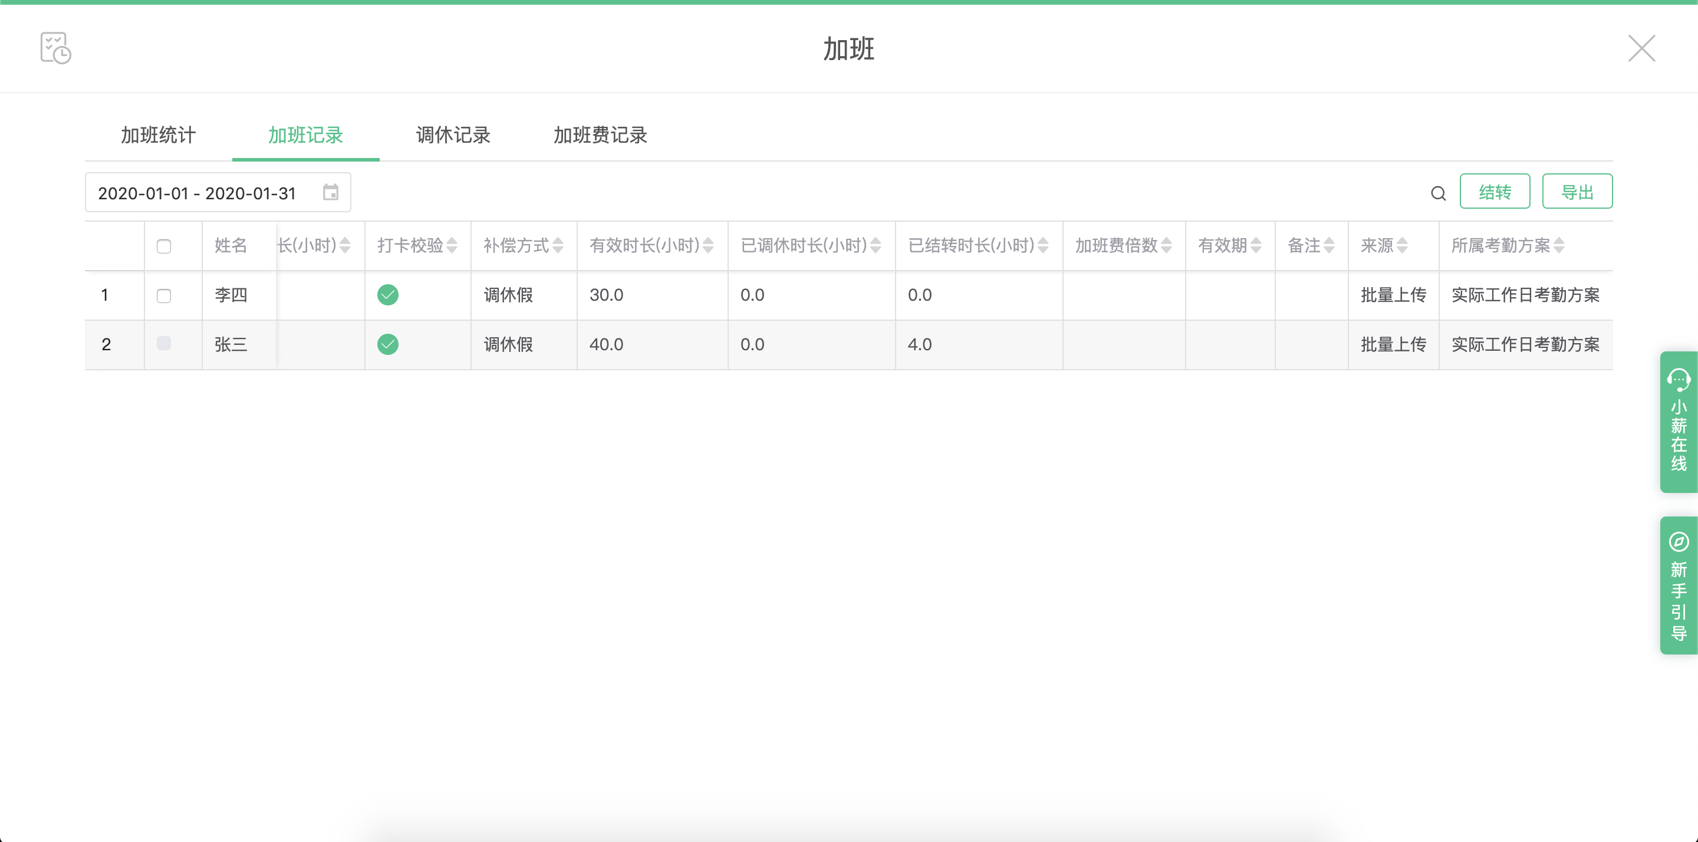Click 批量上传 in 张三 row
This screenshot has width=1698, height=842.
(x=1393, y=344)
